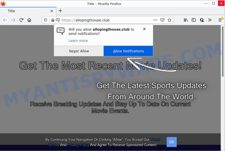Open the Firefox home page
The width and height of the screenshot is (225, 151).
tap(29, 20)
